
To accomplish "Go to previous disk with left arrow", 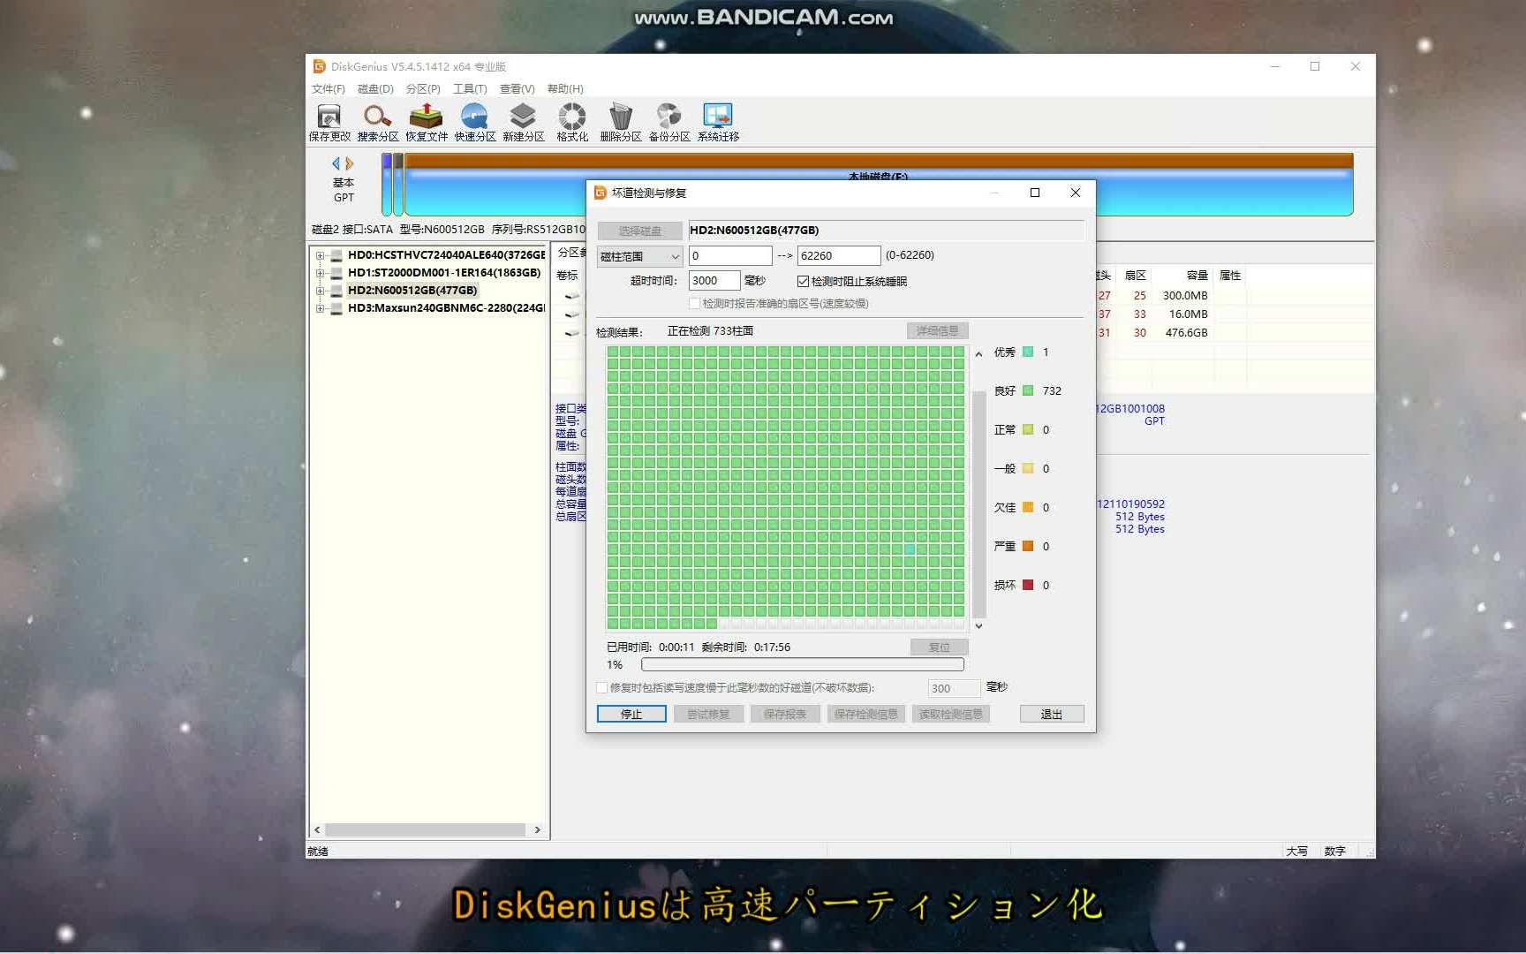I will pos(336,163).
